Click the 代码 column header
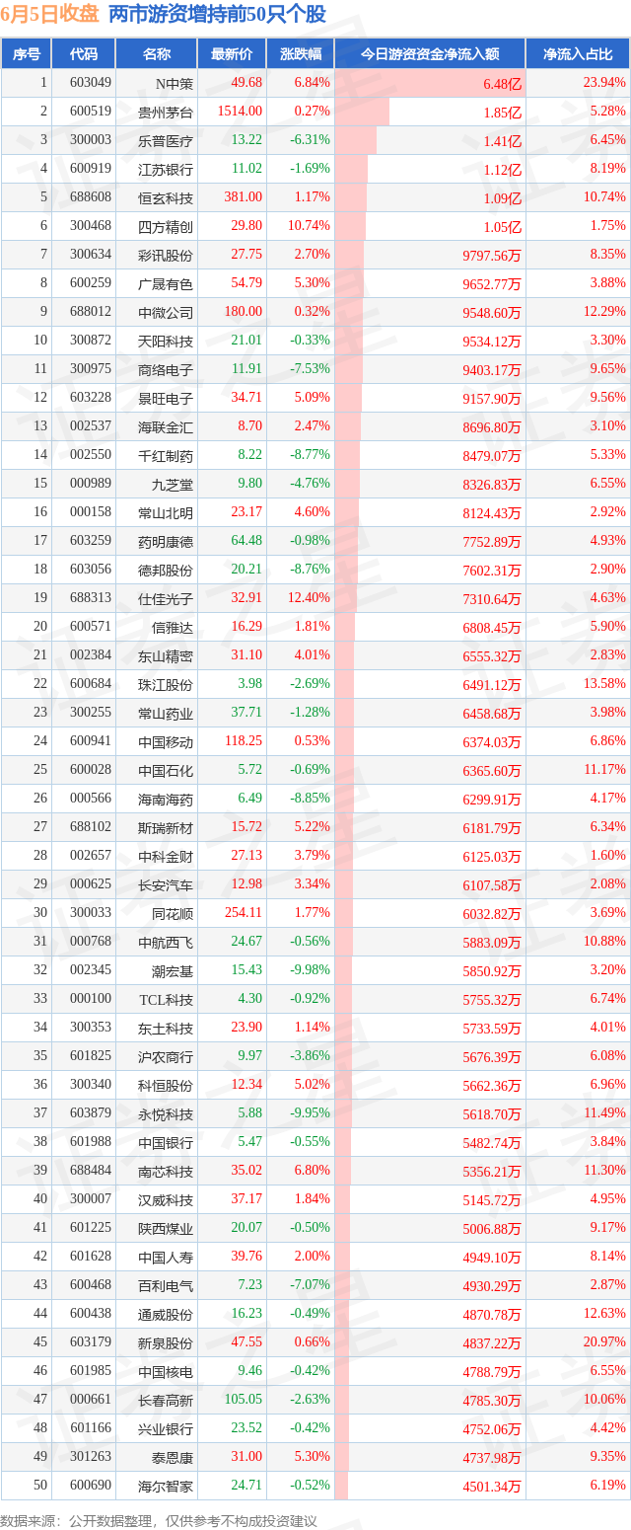Viewport: 631px width, 1530px height. click(x=84, y=54)
